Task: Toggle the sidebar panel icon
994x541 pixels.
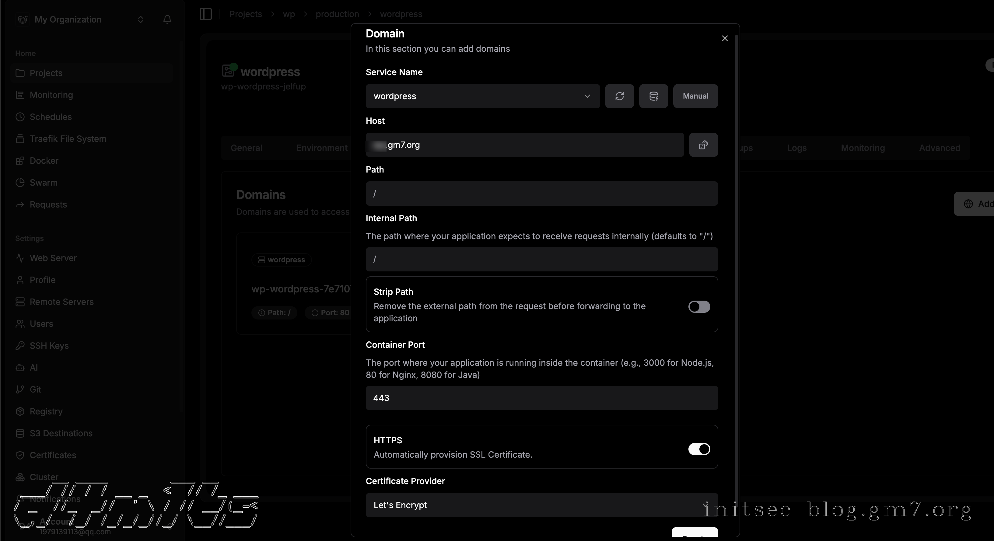Action: 206,14
